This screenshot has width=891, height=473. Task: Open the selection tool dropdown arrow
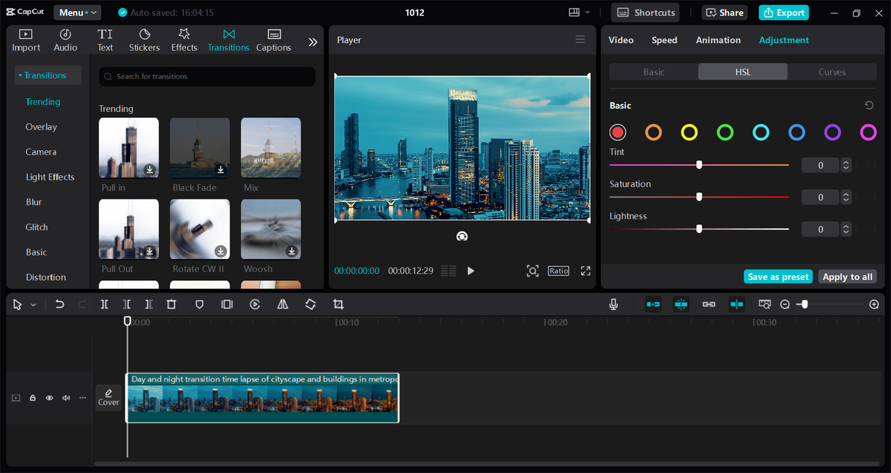pos(33,305)
